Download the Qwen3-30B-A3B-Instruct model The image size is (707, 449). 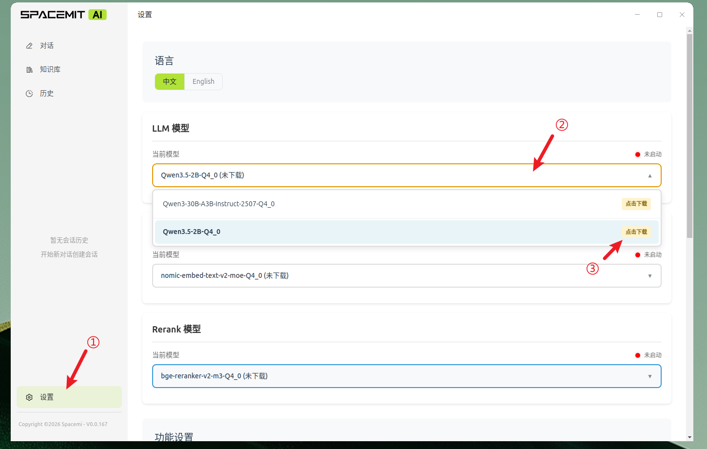coord(636,204)
